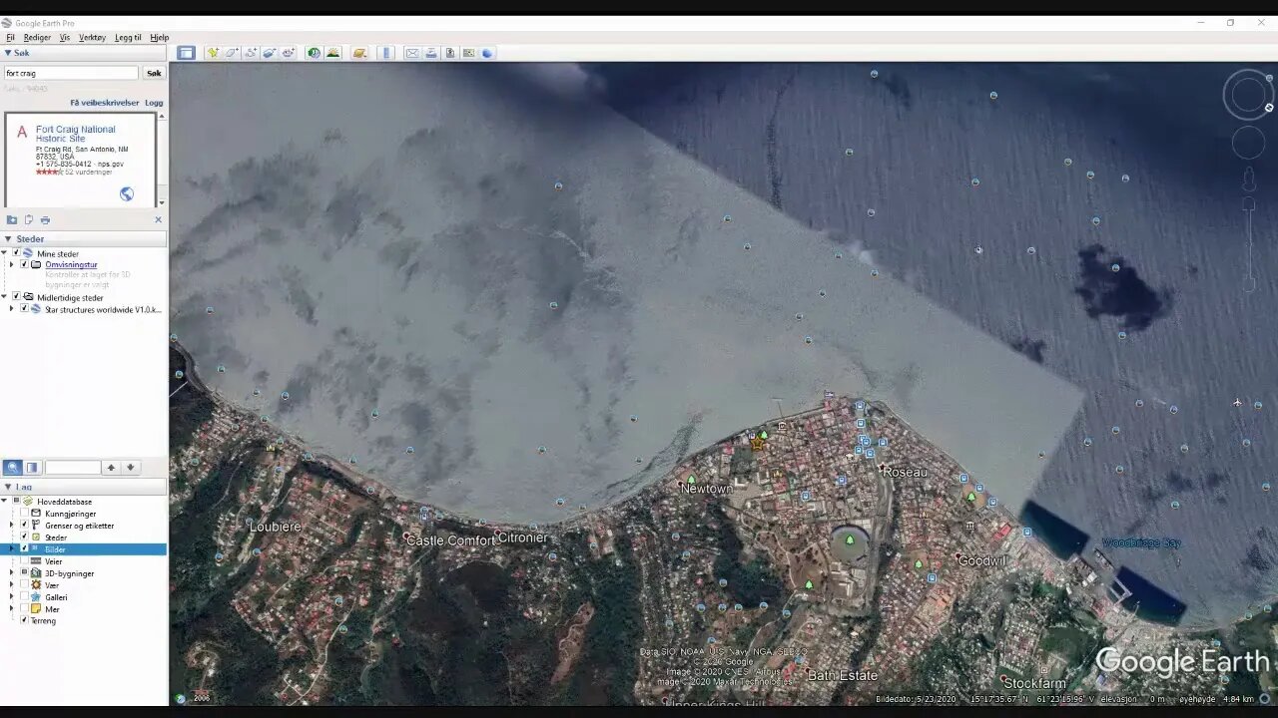Viewport: 1278px width, 718px height.
Task: Click the globe icon in Fort Craig result
Action: coord(127,194)
